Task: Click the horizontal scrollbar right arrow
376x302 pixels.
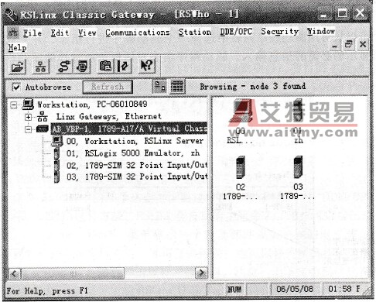Action: pyautogui.click(x=201, y=273)
